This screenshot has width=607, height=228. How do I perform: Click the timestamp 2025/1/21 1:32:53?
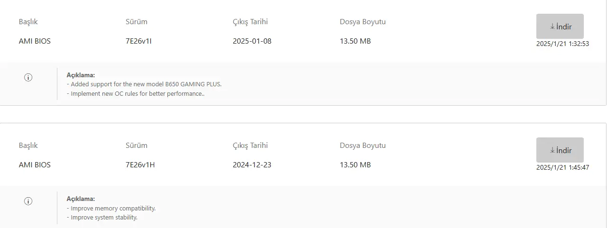click(x=562, y=44)
